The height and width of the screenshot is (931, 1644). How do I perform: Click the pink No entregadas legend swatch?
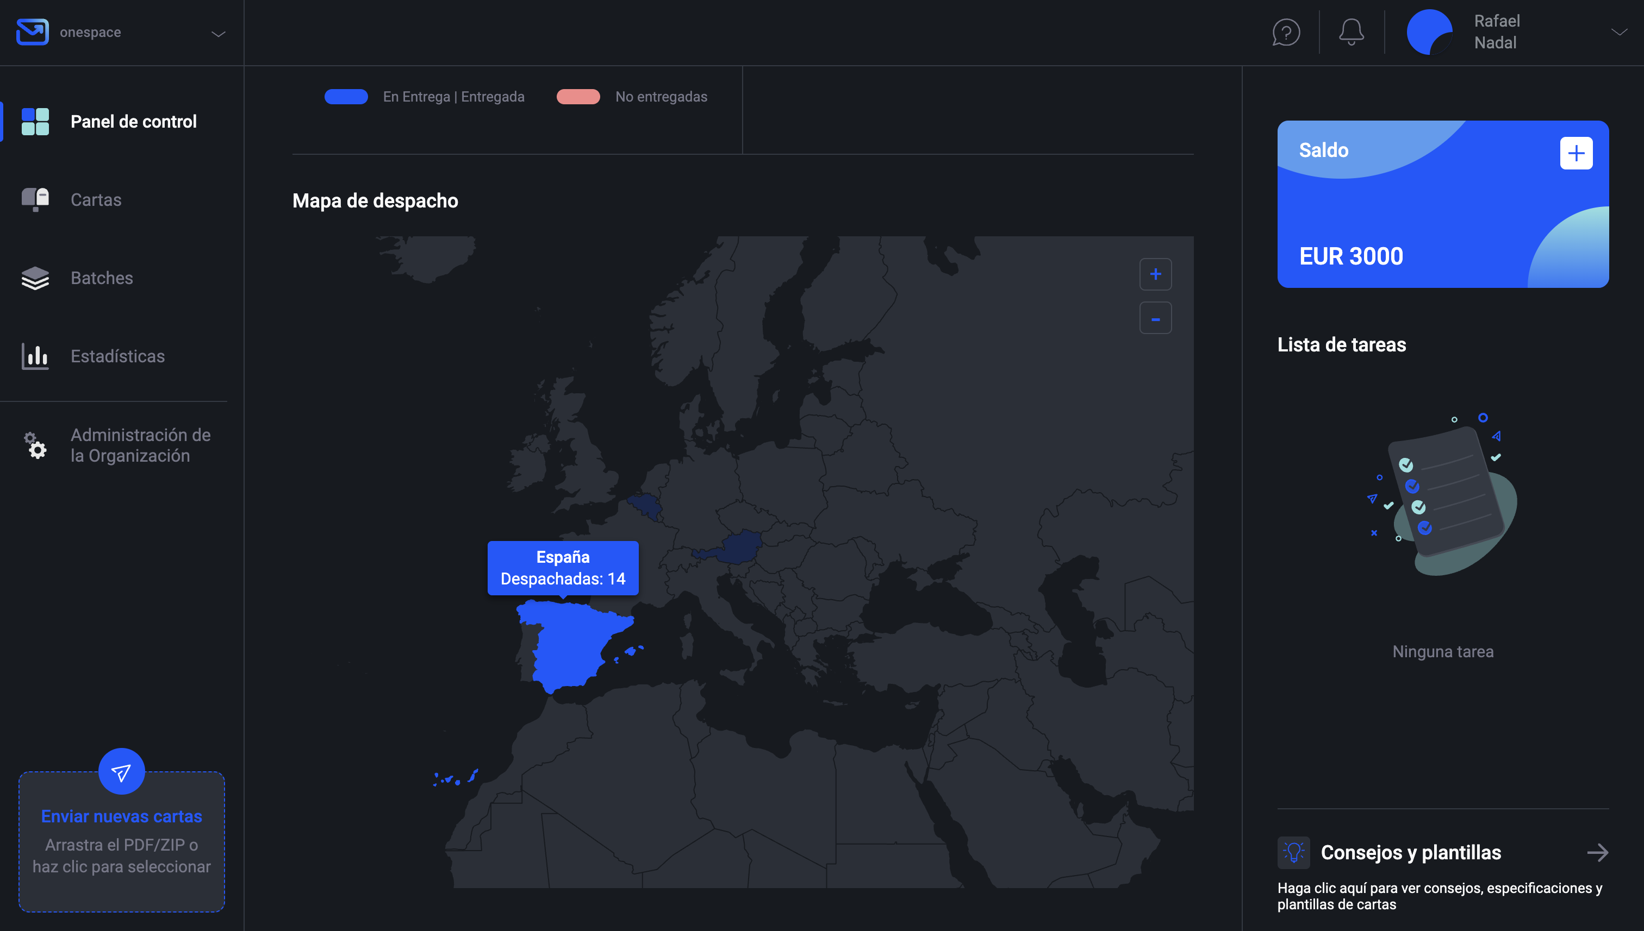pos(578,97)
